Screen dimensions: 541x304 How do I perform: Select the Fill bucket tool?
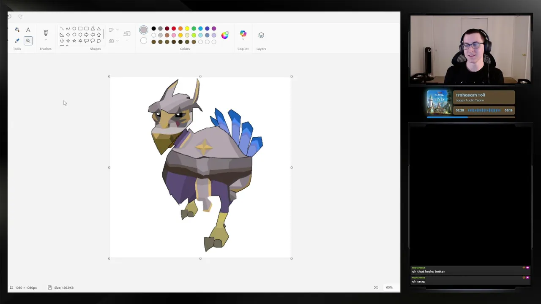[x=17, y=30]
